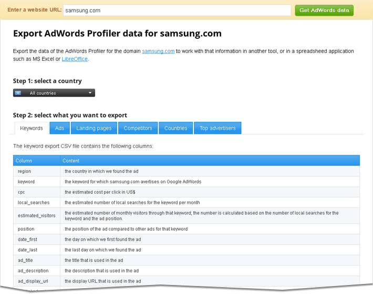Click the ad_title column cell

click(x=37, y=260)
